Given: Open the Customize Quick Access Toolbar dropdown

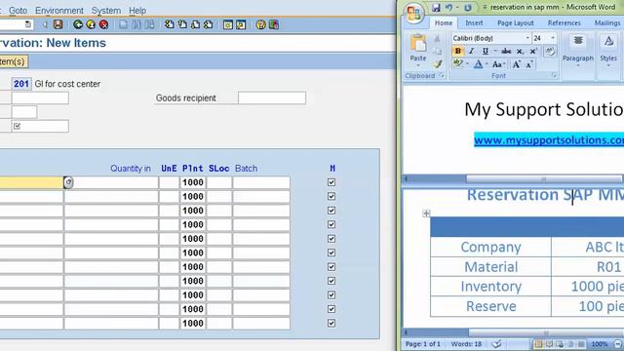Looking at the screenshot, I should (485, 8).
